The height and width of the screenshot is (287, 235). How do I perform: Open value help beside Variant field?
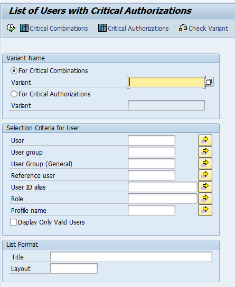click(x=209, y=82)
